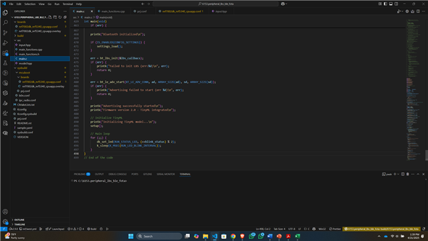This screenshot has height=241, width=428.
Task: Click Ln 498, Col 2 cursor position indicator
Action: click(x=263, y=229)
